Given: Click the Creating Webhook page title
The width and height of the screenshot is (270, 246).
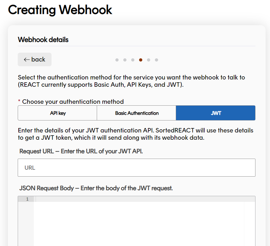Looking at the screenshot, I should (x=60, y=10).
